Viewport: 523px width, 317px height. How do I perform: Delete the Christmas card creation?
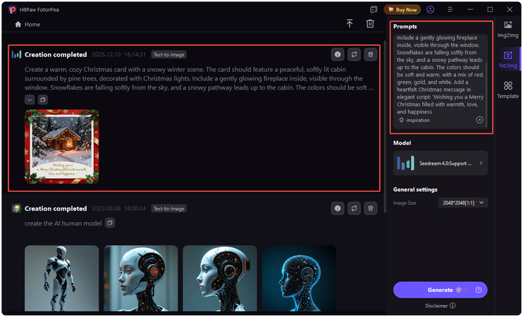[x=370, y=54]
